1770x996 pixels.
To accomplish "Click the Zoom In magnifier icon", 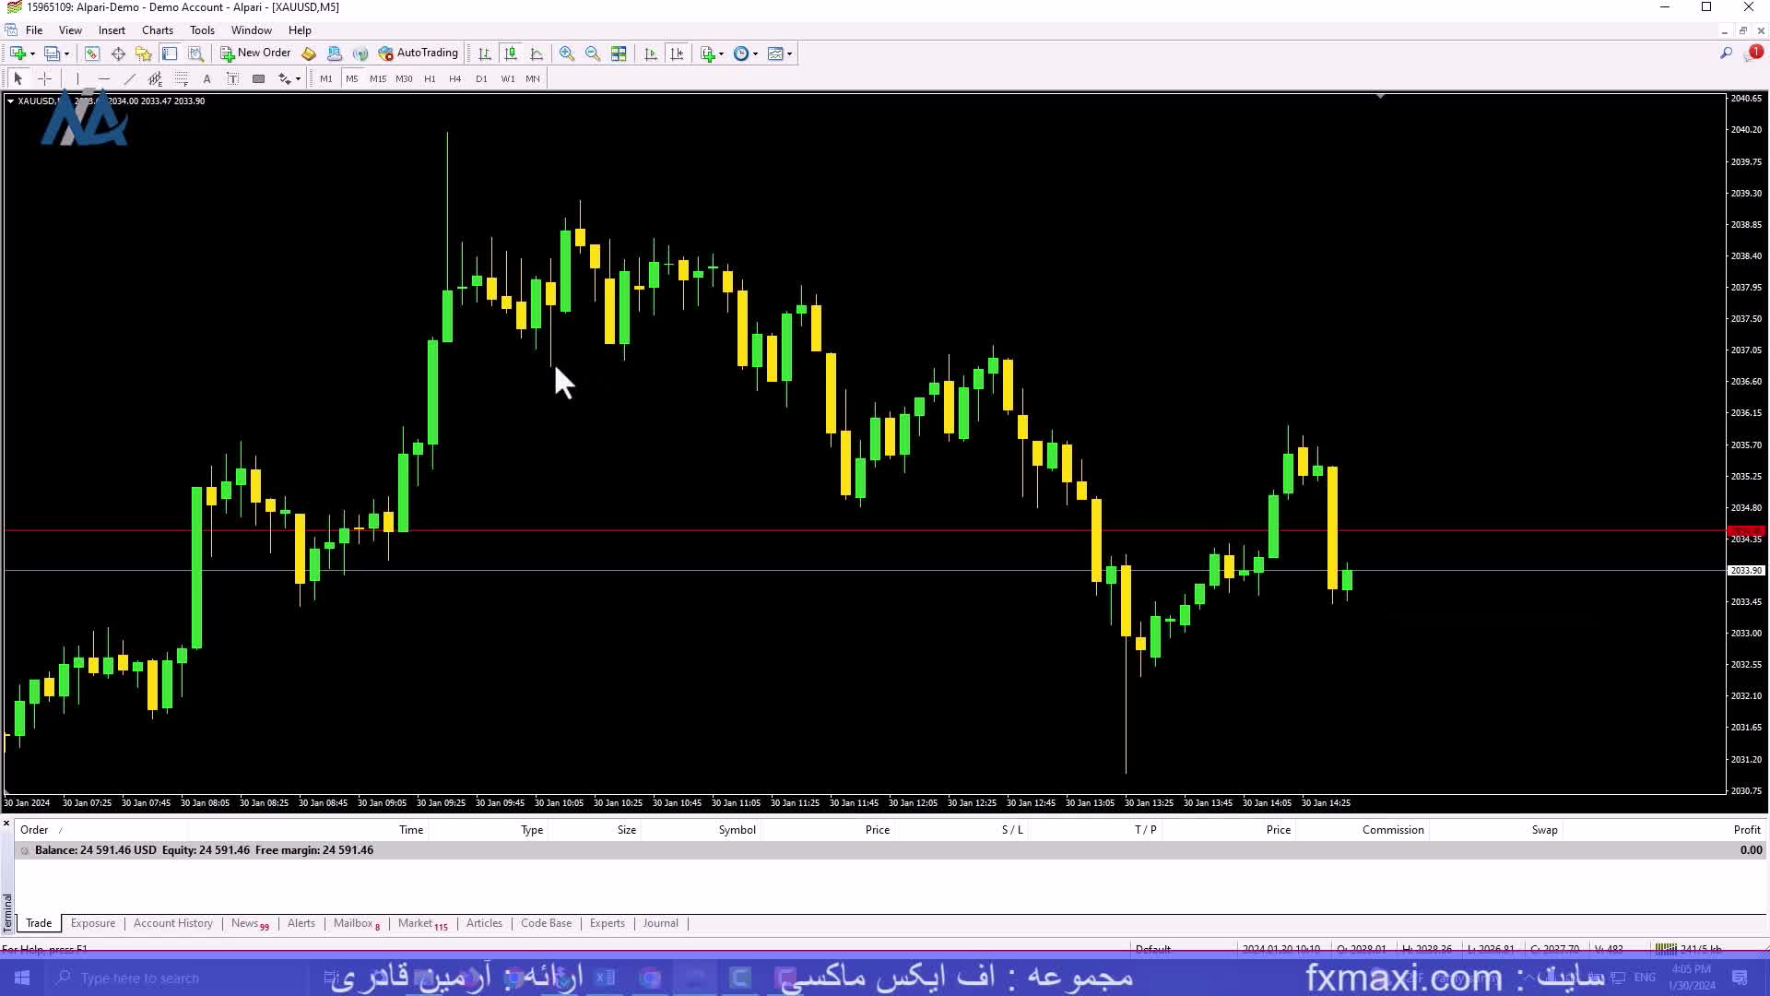I will tap(566, 53).
